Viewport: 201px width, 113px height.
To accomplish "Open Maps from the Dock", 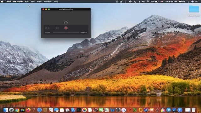I will [x=107, y=110].
